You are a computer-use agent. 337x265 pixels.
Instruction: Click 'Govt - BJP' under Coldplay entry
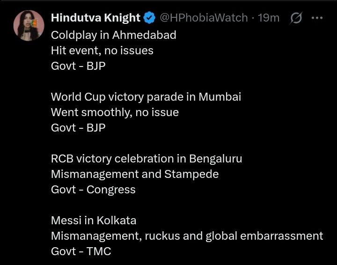pos(78,66)
